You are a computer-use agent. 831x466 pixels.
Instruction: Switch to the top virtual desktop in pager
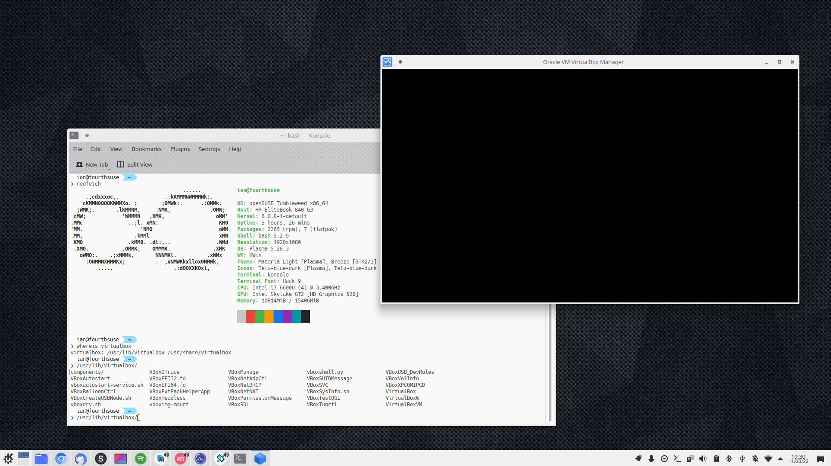pyautogui.click(x=23, y=455)
